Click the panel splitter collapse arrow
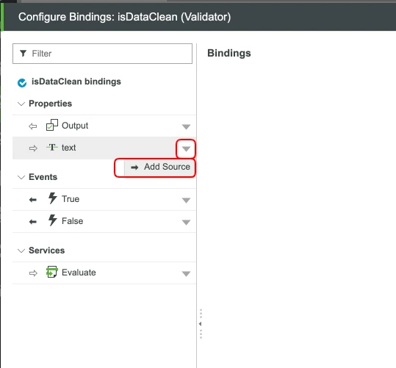Viewport: 396px width, 368px height. 200,324
